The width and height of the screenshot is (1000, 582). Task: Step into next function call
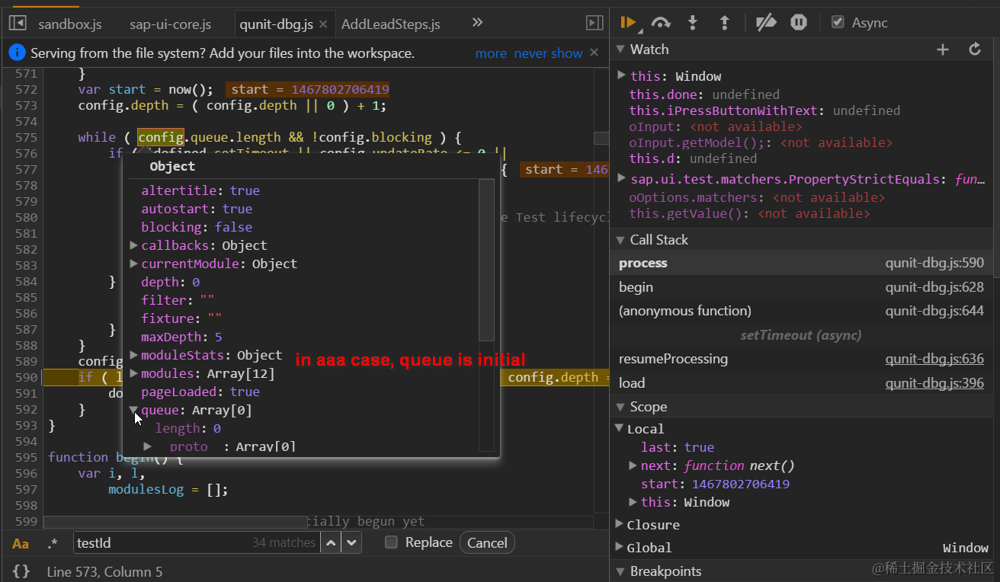[x=693, y=23]
